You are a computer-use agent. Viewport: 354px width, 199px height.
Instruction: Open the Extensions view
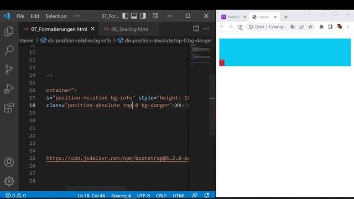9,108
